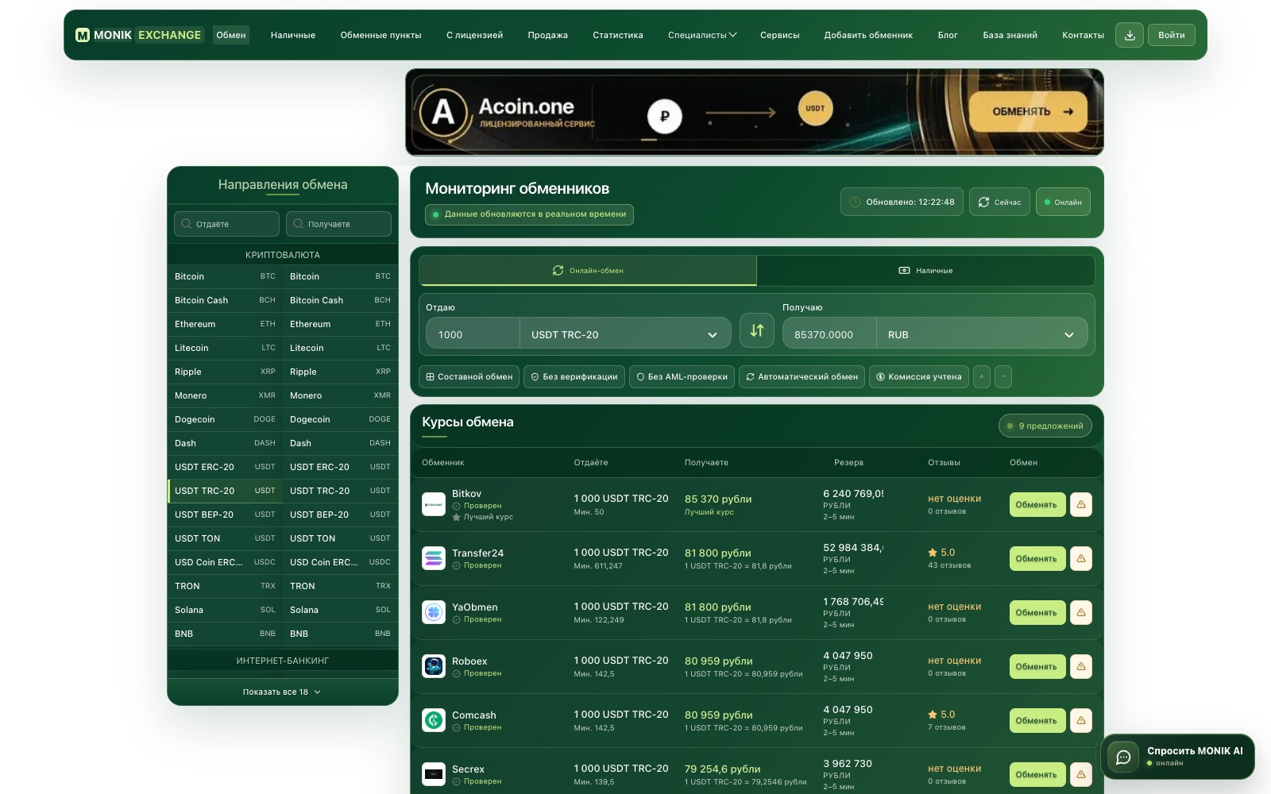Screen dimensions: 1271x794
Task: Click the give amount field showing 1000
Action: tap(473, 334)
